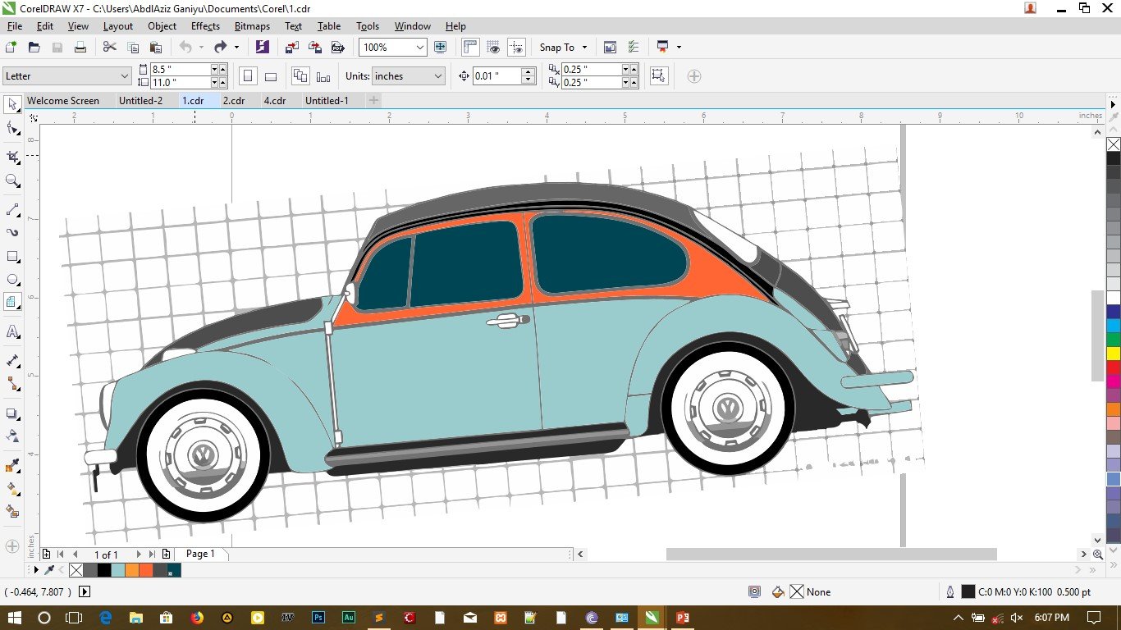Open the Object menu
The image size is (1121, 630).
[162, 26]
